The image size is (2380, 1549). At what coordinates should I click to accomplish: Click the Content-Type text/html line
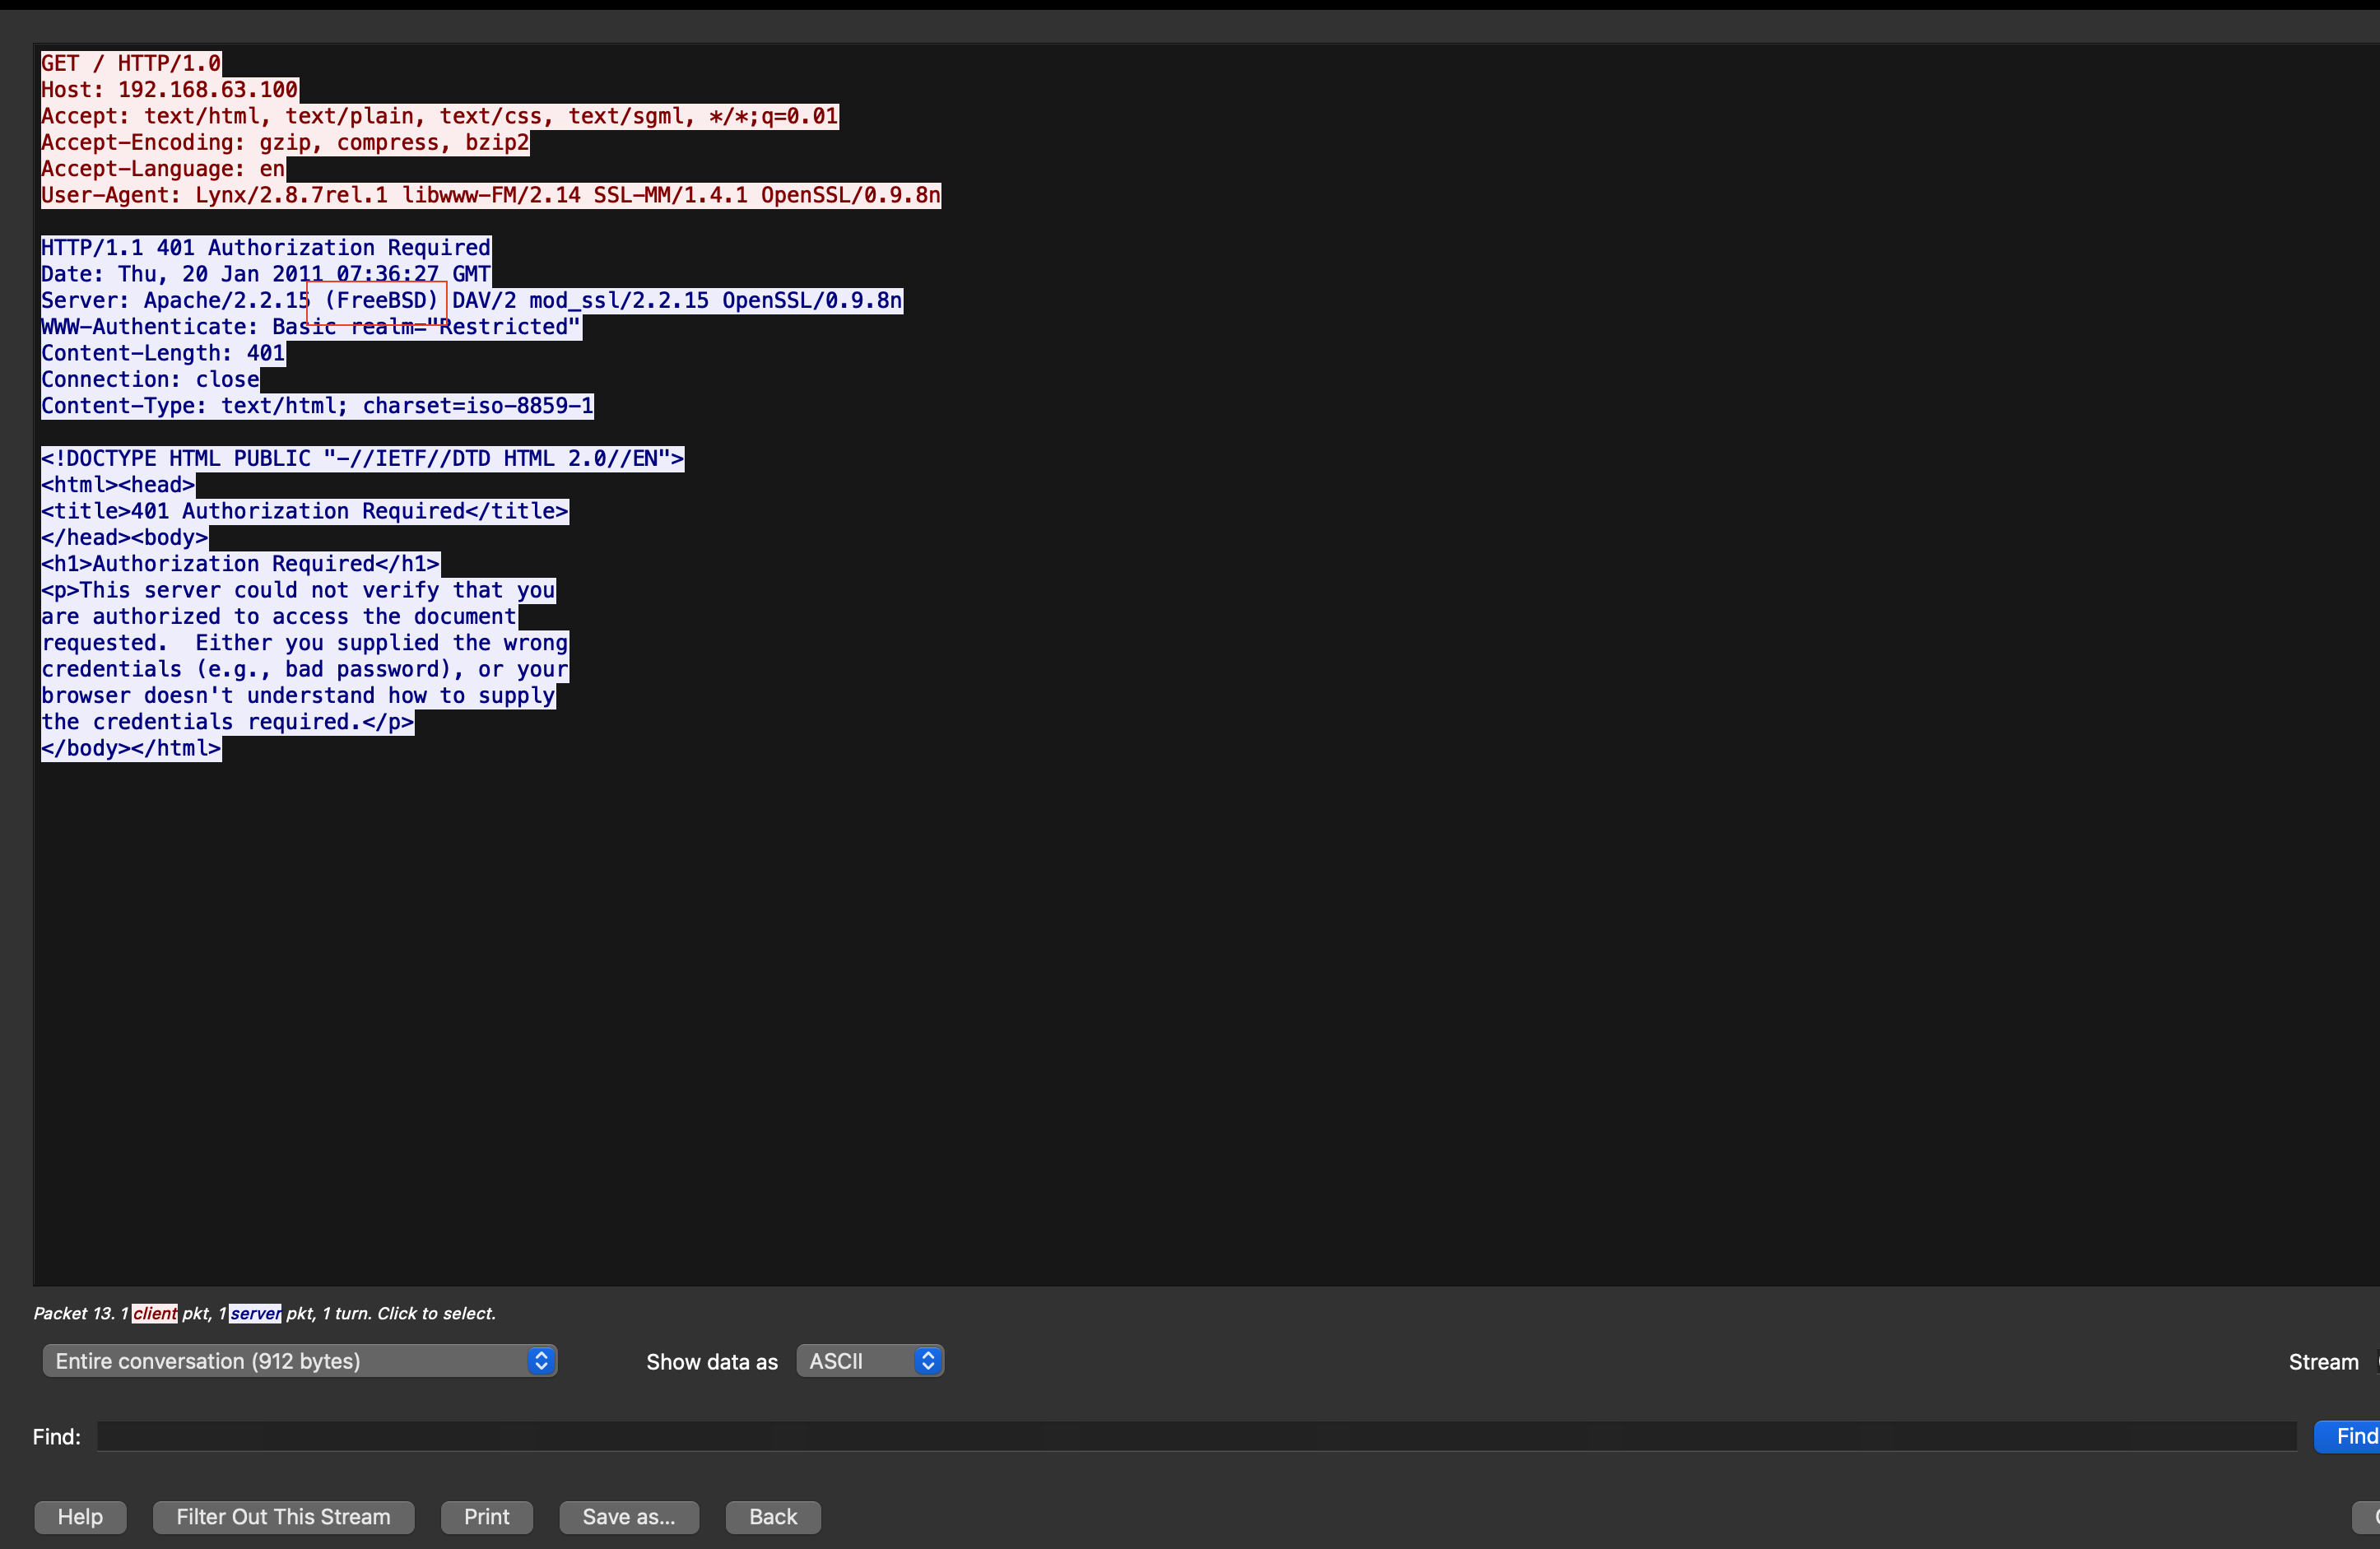click(317, 406)
